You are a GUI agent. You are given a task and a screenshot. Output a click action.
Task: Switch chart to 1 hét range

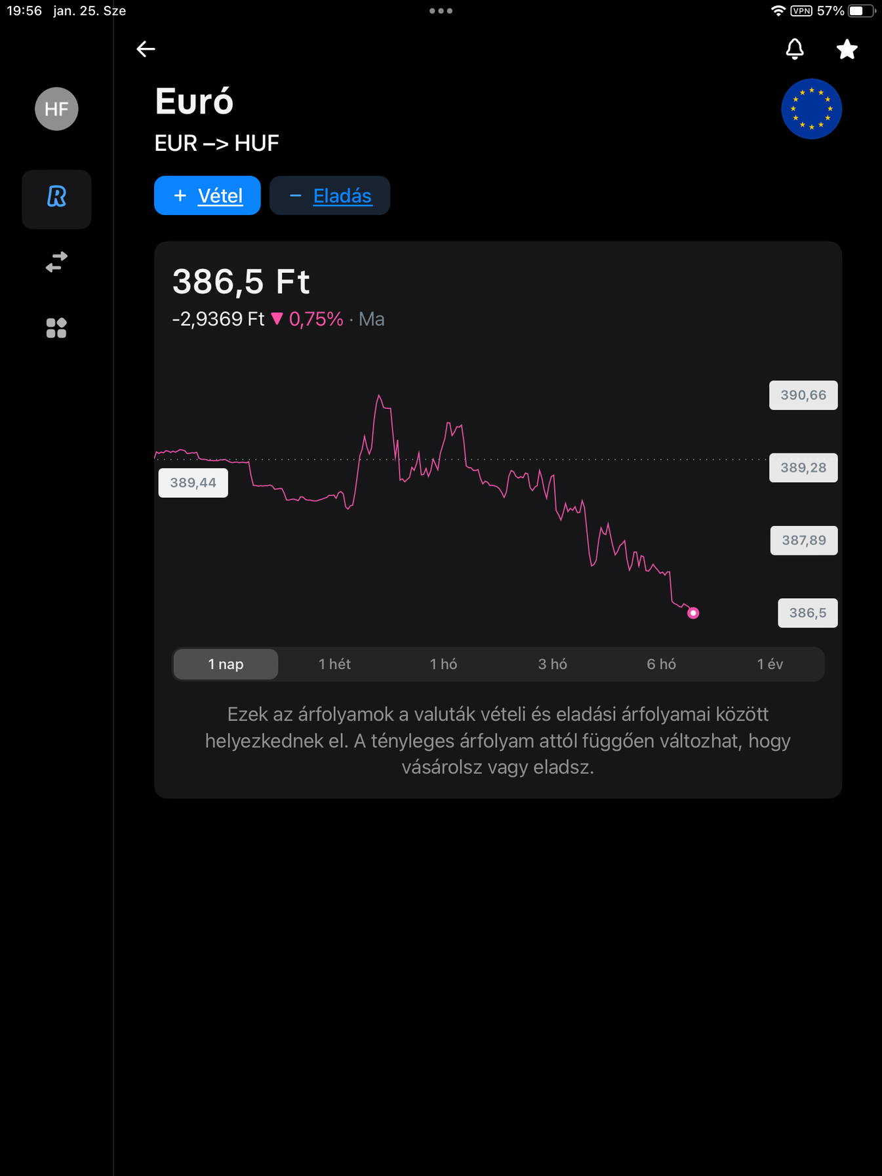pos(334,664)
